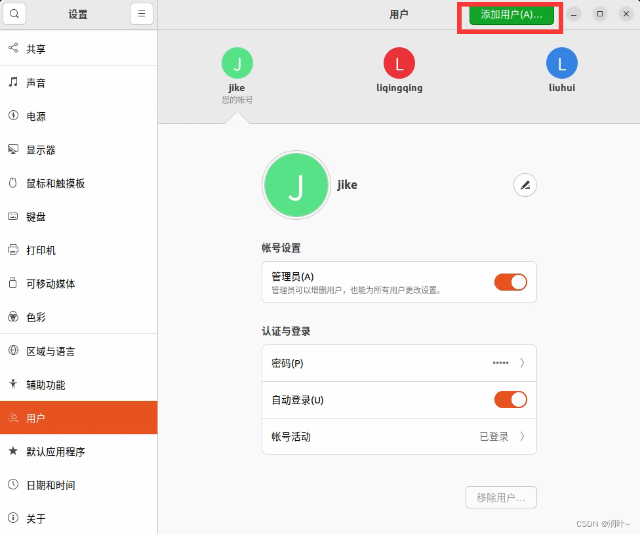
Task: Open the 打印机 printers settings page
Action: pos(79,250)
